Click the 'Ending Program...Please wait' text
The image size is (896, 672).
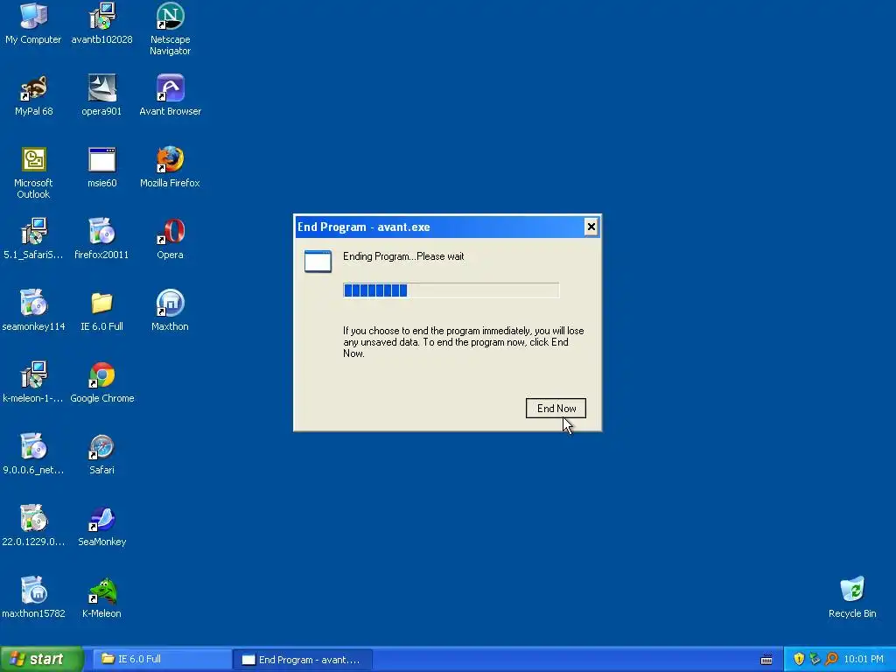[x=403, y=256]
